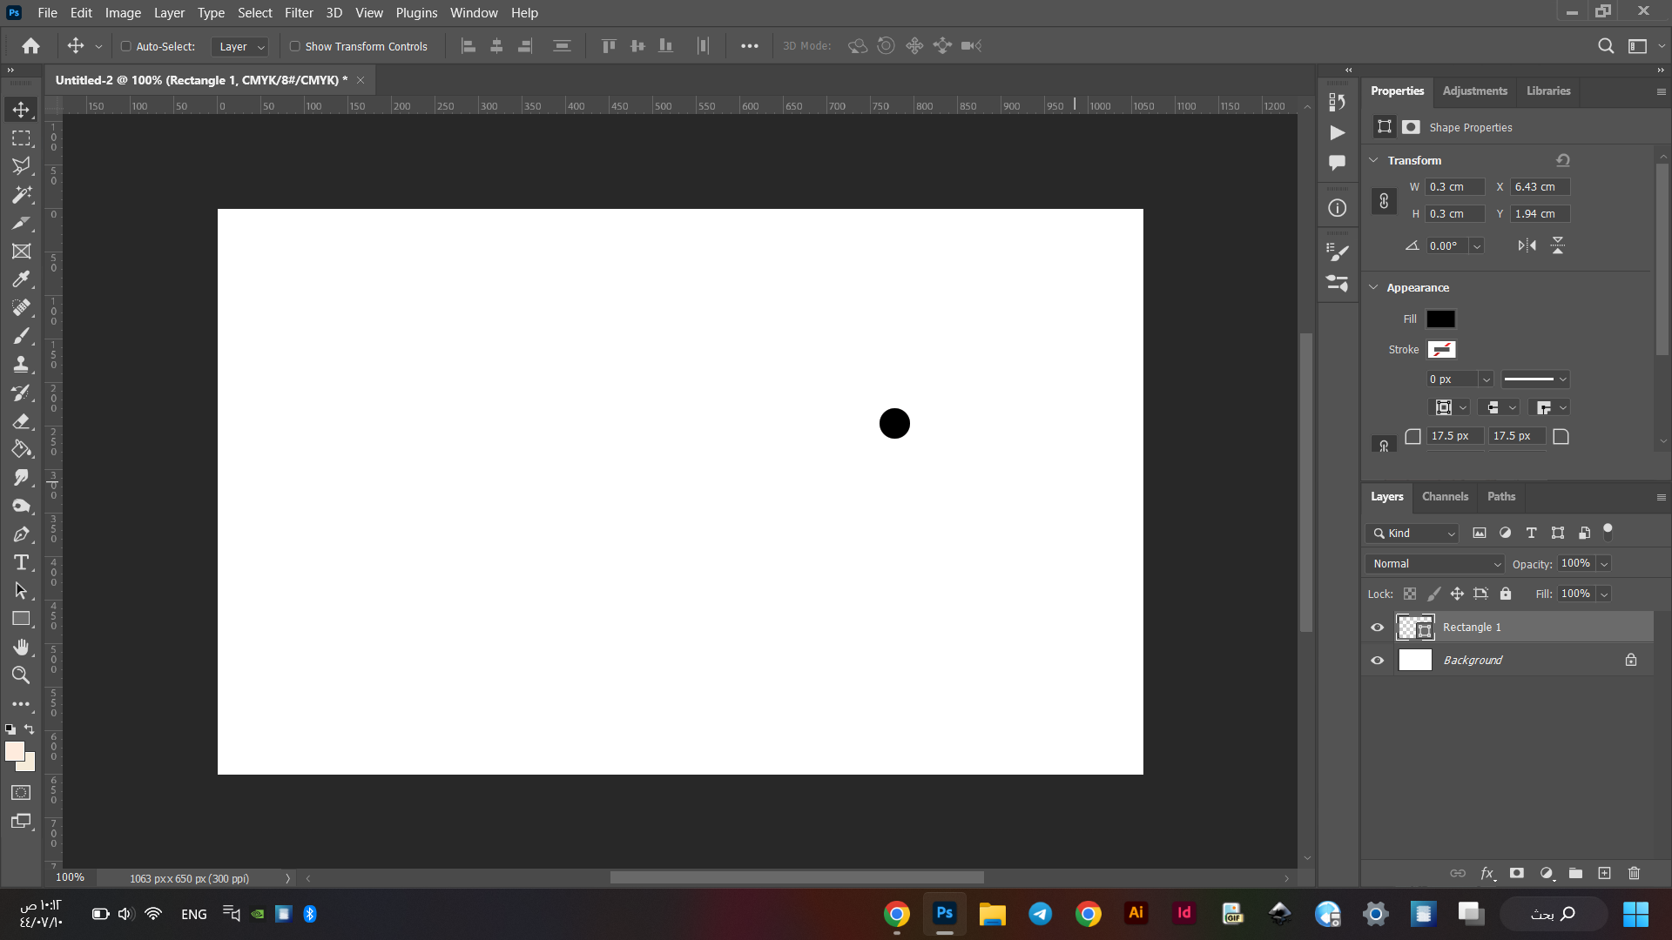Screen dimensions: 1672x940
Task: Collapse the Transform section
Action: [1373, 160]
